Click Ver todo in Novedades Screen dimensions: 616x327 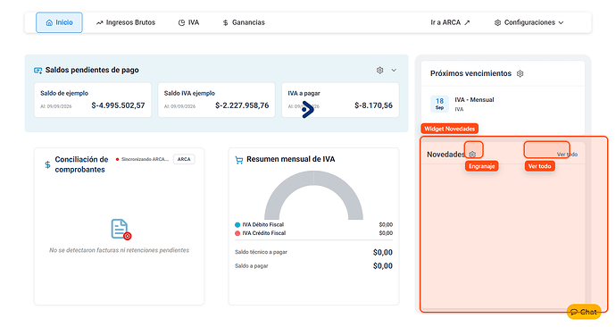pyautogui.click(x=567, y=155)
